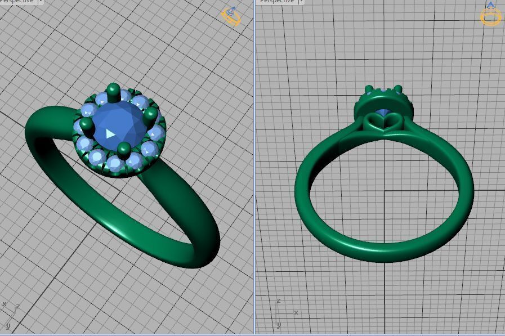The height and width of the screenshot is (336, 505).
Task: Select the heart-shaped cutout under the setting
Action: point(383,123)
